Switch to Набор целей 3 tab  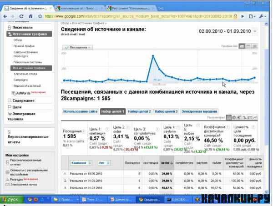click(166, 111)
